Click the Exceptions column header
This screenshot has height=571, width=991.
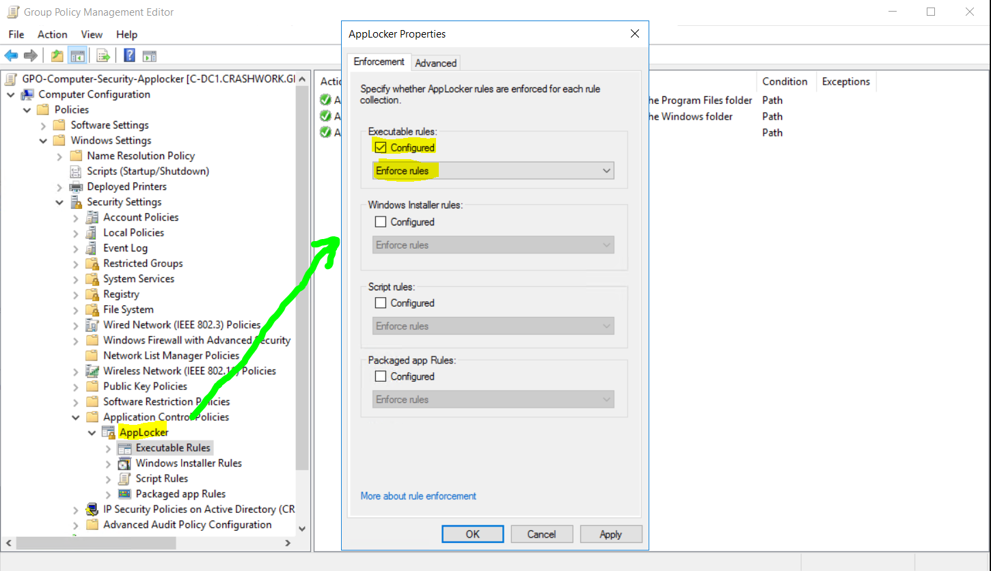pyautogui.click(x=846, y=81)
